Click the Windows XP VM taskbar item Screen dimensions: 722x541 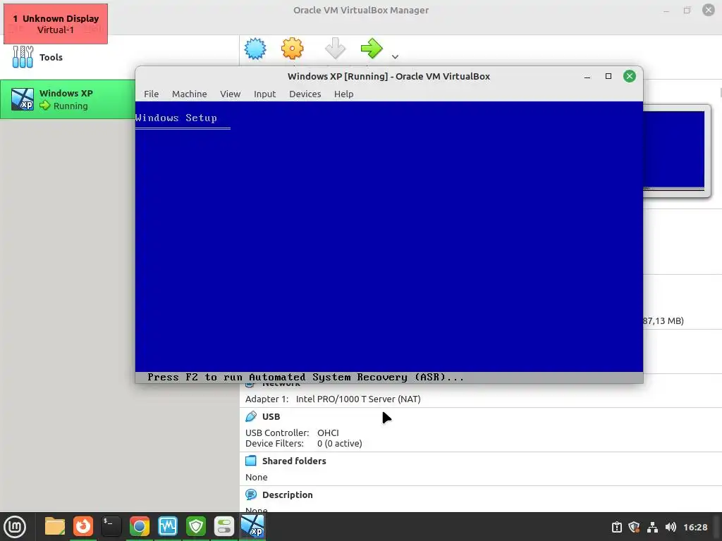(x=253, y=527)
